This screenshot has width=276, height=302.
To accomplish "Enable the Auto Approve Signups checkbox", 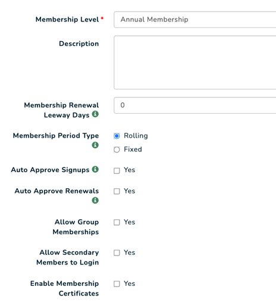I will tap(117, 170).
